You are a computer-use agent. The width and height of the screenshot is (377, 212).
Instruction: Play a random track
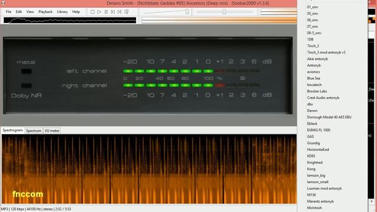click(x=127, y=12)
